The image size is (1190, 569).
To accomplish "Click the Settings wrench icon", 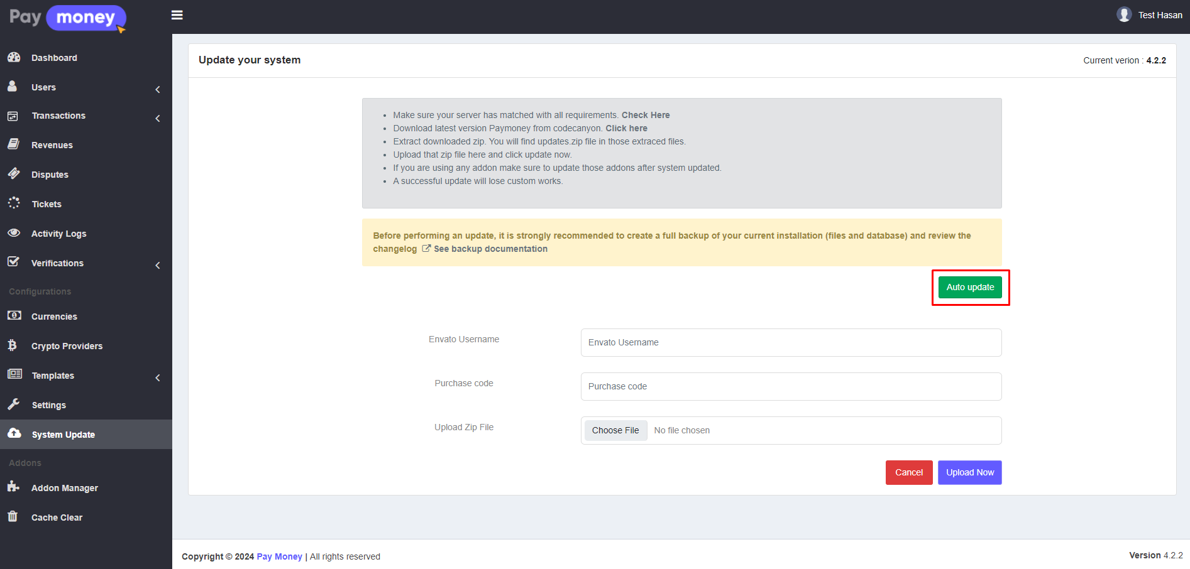I will tap(14, 404).
